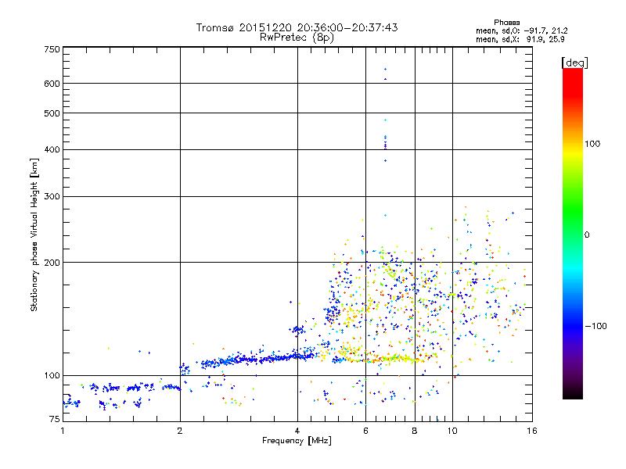Click the "Phases" header label
Image resolution: width=626 pixels, height=469 pixels.
(x=506, y=23)
